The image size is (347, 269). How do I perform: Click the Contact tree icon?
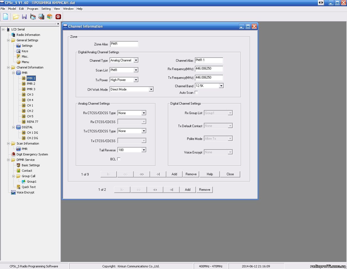tap(18, 171)
